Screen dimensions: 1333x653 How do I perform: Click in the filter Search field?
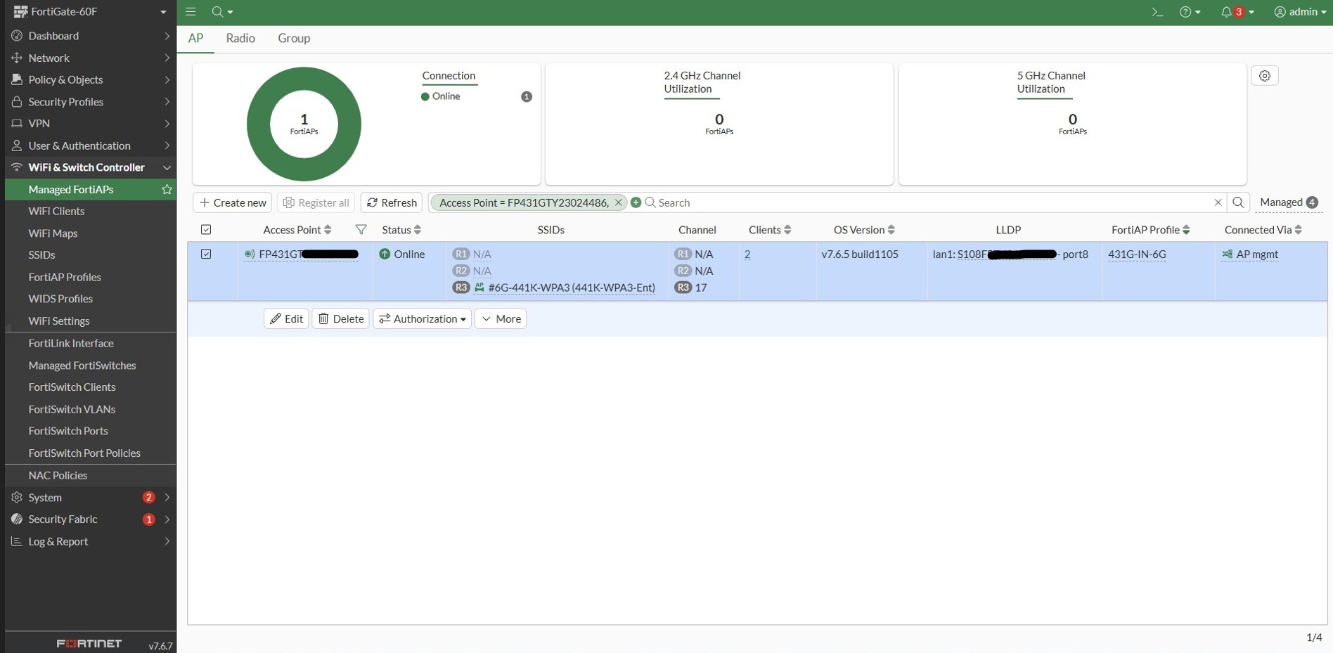pos(931,202)
